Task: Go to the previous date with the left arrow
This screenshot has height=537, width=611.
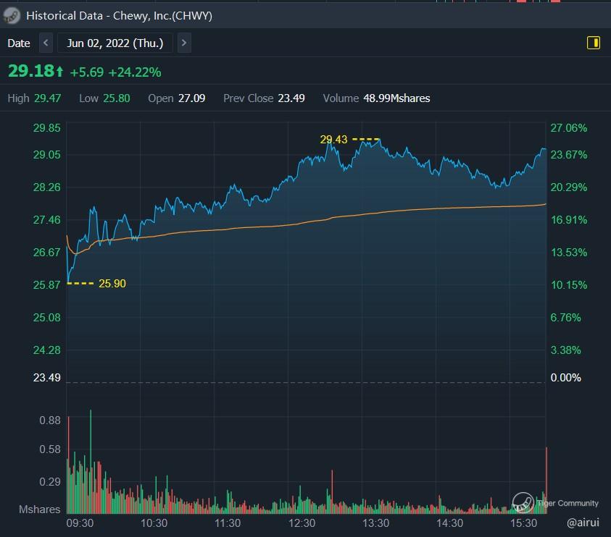Action: pos(46,43)
